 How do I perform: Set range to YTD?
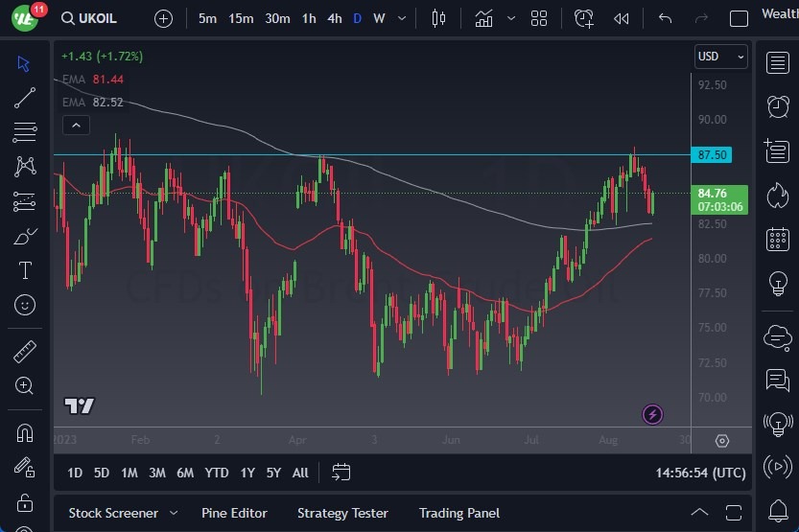tap(217, 473)
